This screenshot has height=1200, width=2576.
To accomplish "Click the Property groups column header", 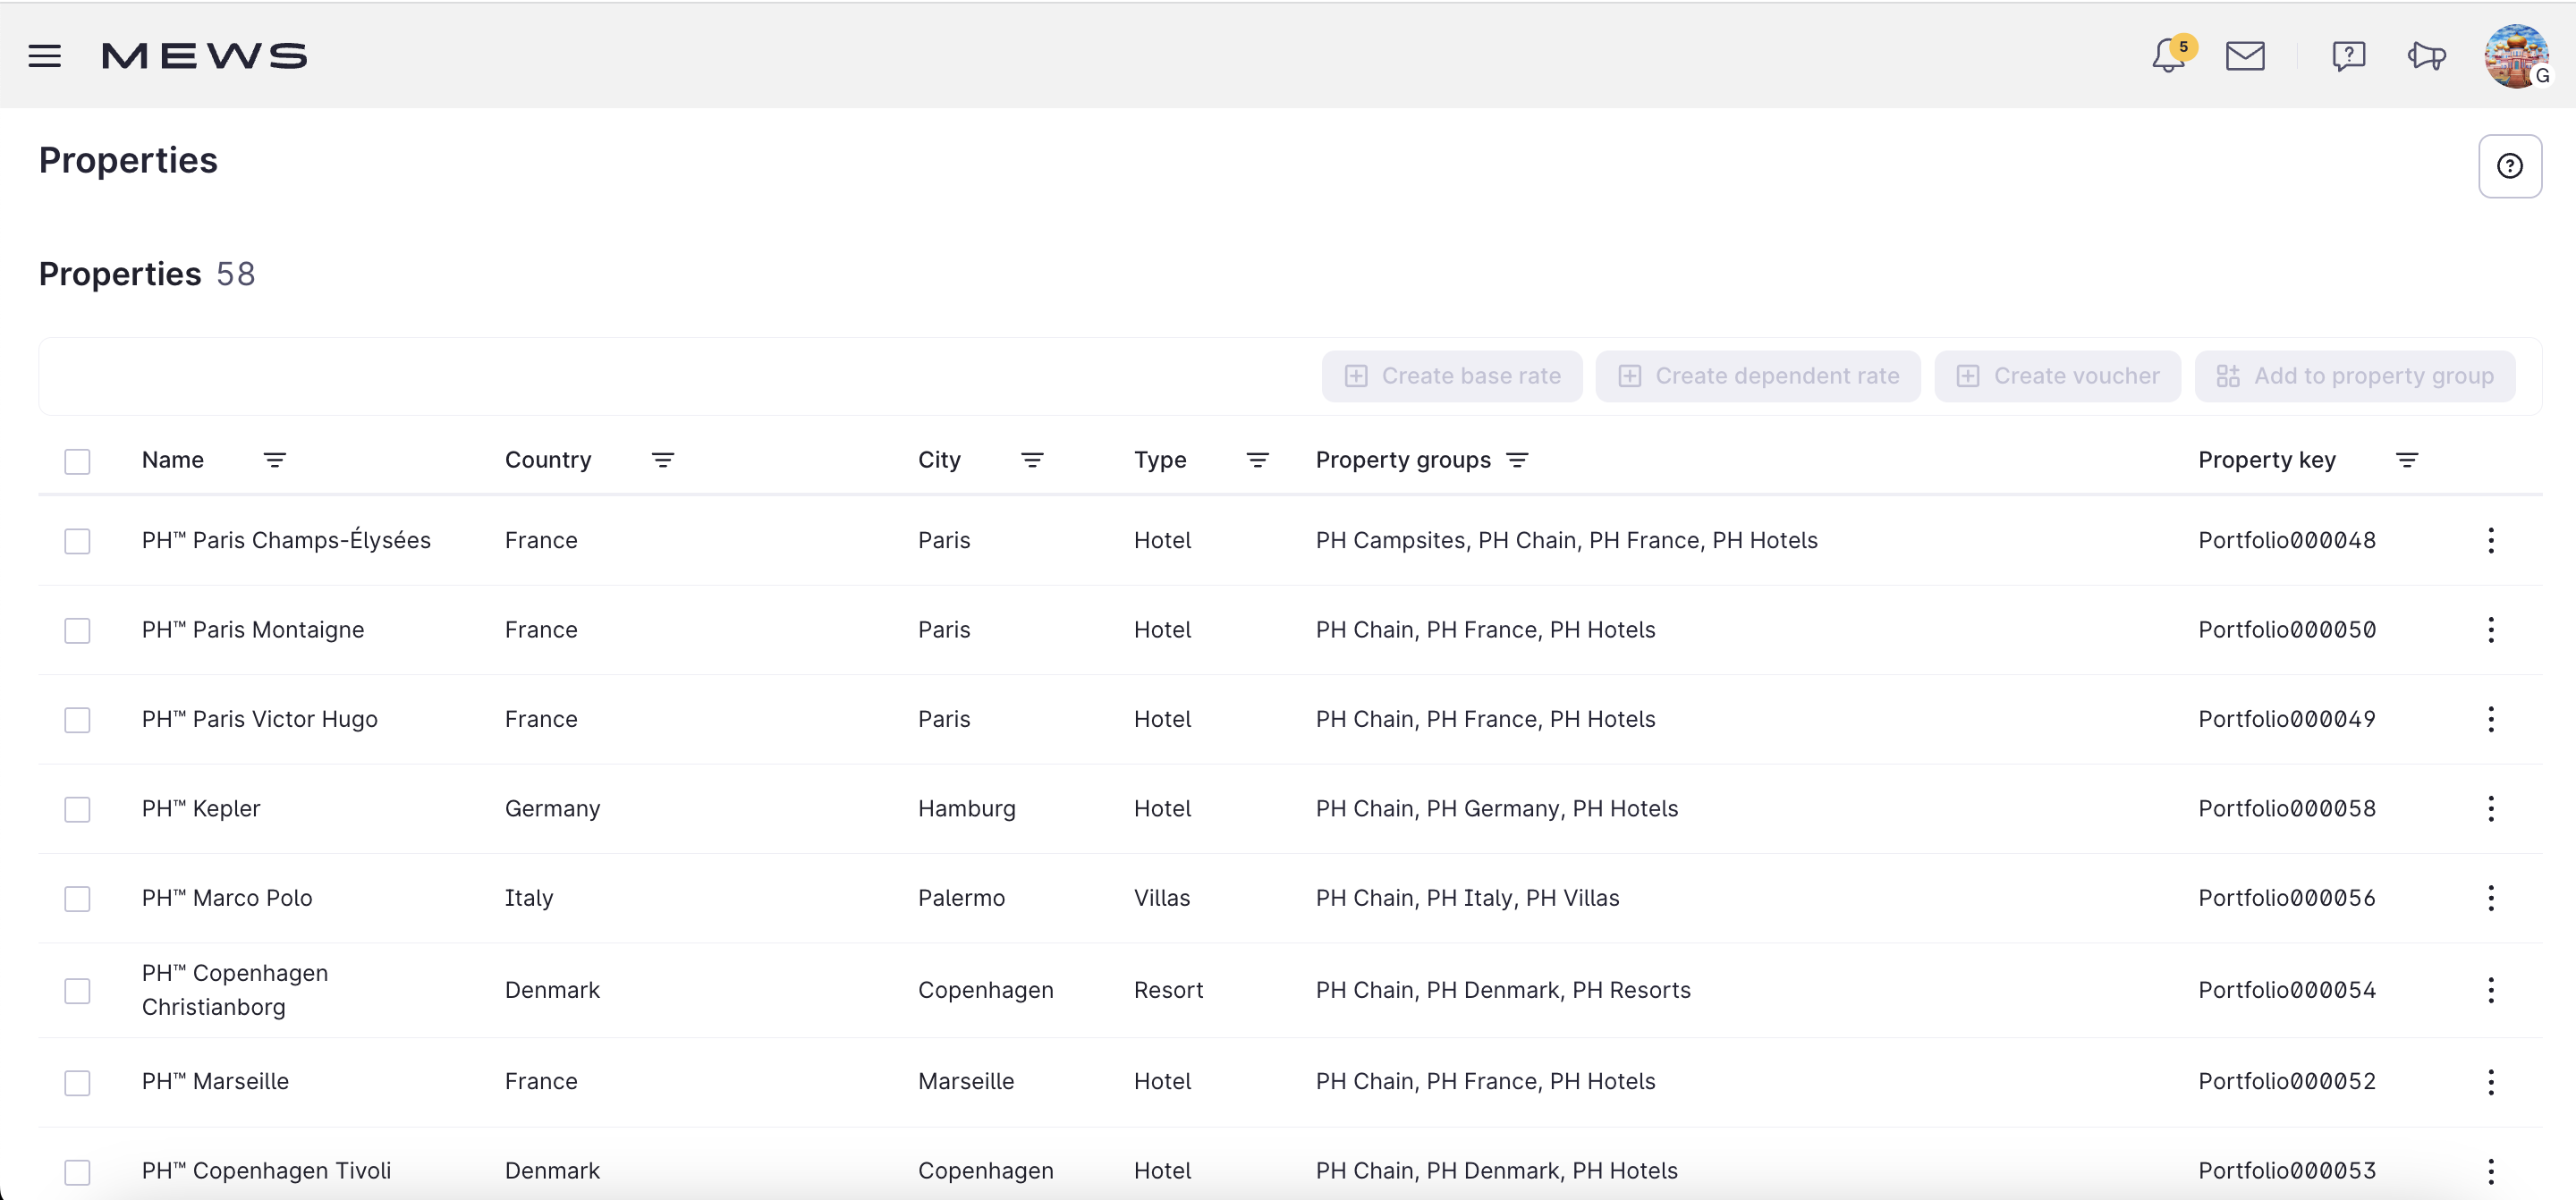I will [1403, 460].
